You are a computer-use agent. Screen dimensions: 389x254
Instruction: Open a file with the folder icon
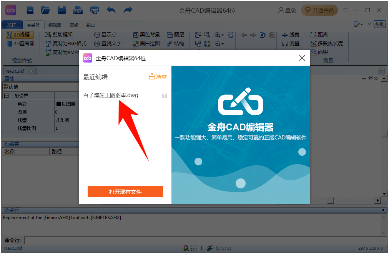(46, 10)
